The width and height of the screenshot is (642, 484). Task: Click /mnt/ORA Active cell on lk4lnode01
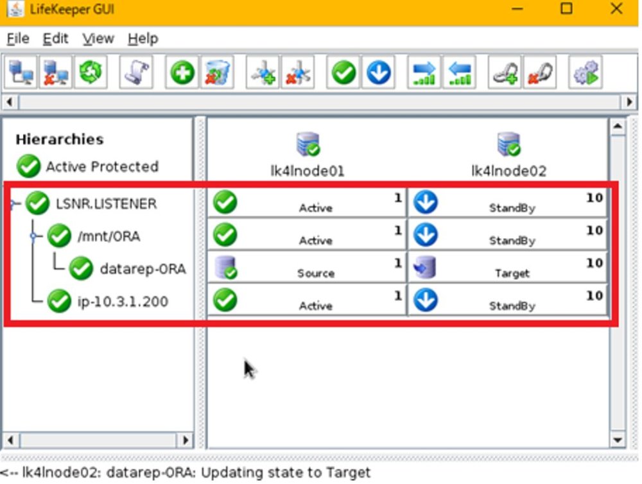[x=307, y=235]
